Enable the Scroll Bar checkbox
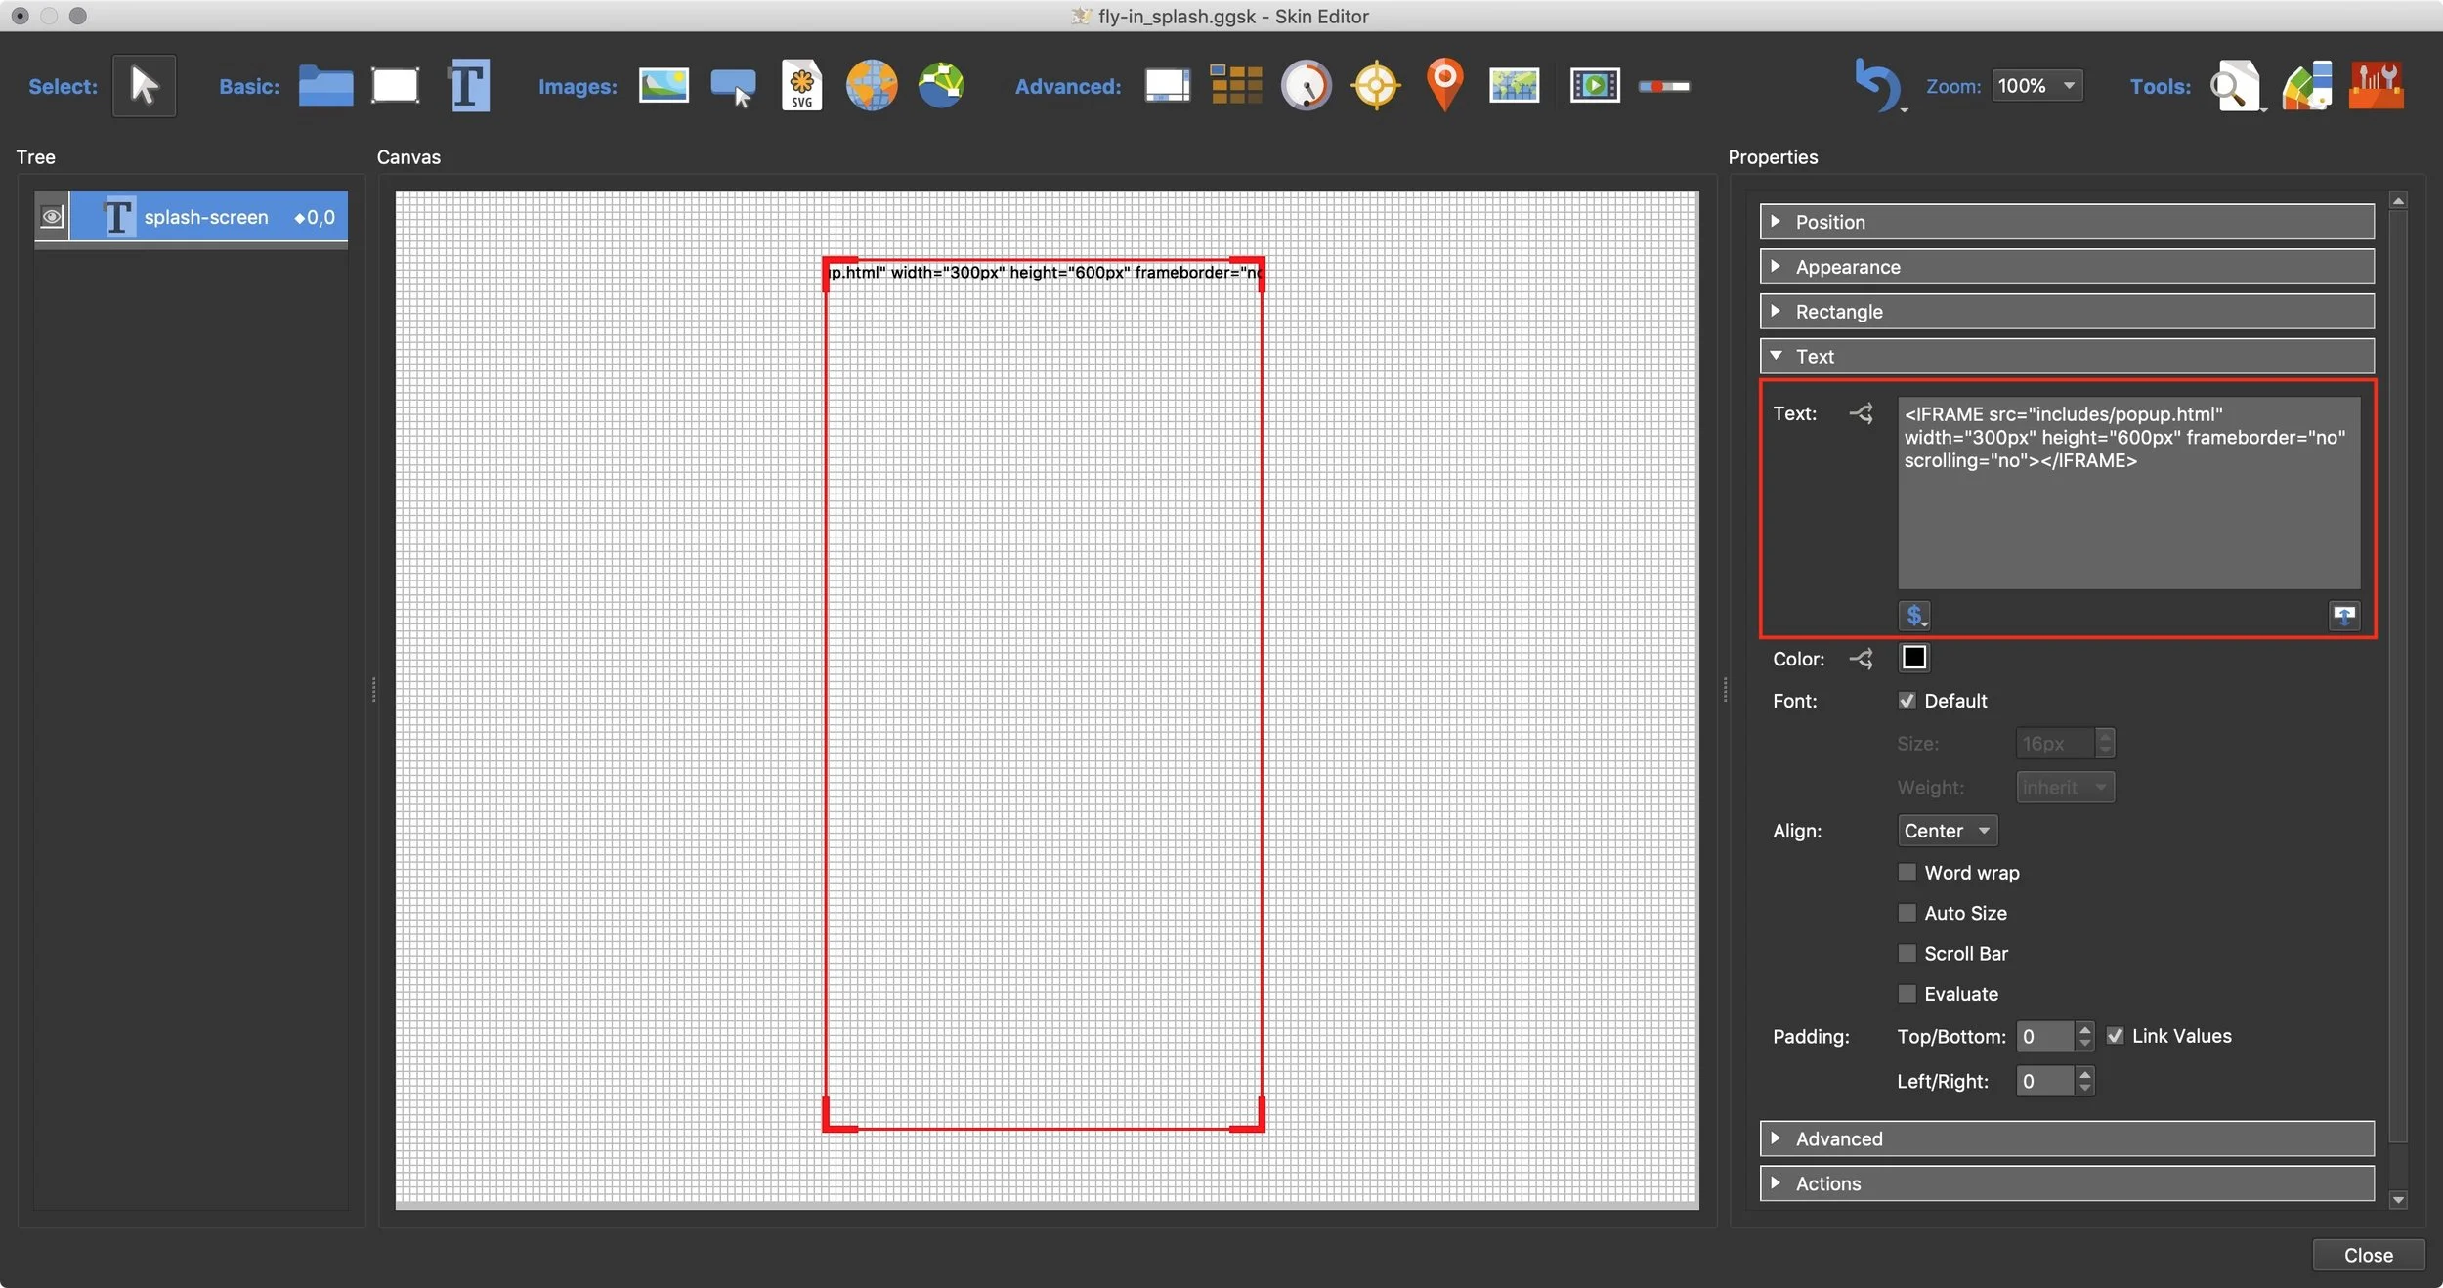This screenshot has width=2443, height=1288. point(1907,953)
